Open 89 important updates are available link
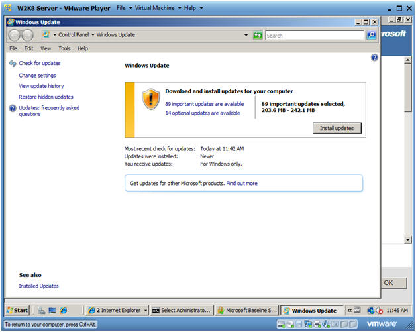The width and height of the screenshot is (416, 332). (204, 104)
